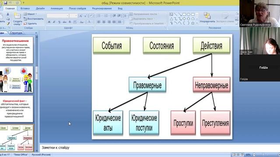Toggle underline (Ч) formatting
This screenshot has width=280, height=157.
(59, 22)
